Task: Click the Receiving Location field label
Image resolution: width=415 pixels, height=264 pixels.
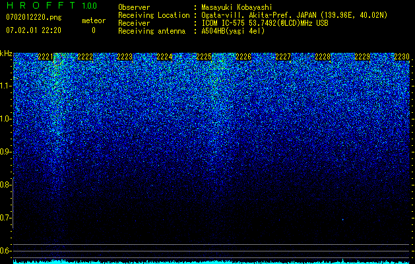Action: click(x=154, y=15)
